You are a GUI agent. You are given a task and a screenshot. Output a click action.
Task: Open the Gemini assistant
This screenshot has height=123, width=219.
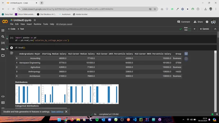pos(205,29)
